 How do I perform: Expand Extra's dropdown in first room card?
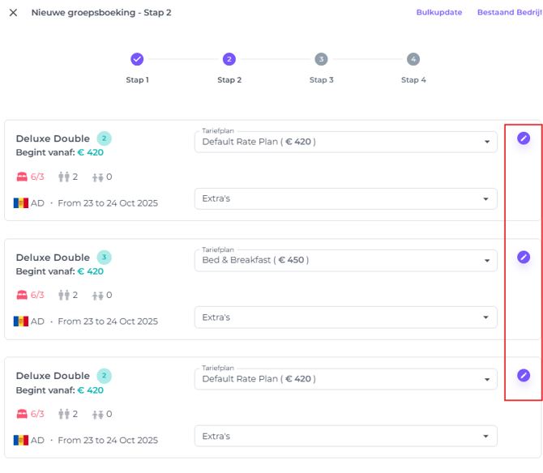(345, 198)
